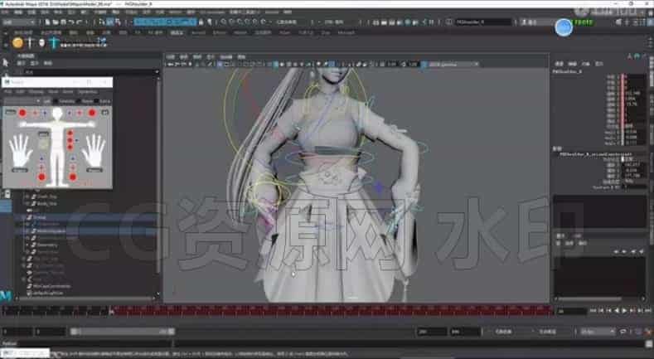
Task: Click the Undo arrow icon in status line
Action: click(x=71, y=22)
